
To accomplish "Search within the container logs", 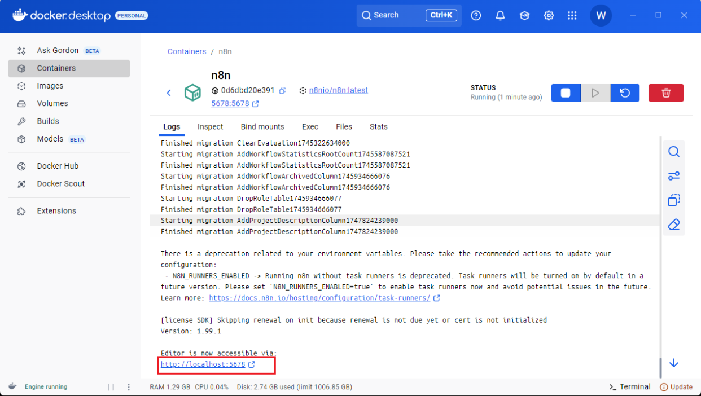I will tap(673, 152).
